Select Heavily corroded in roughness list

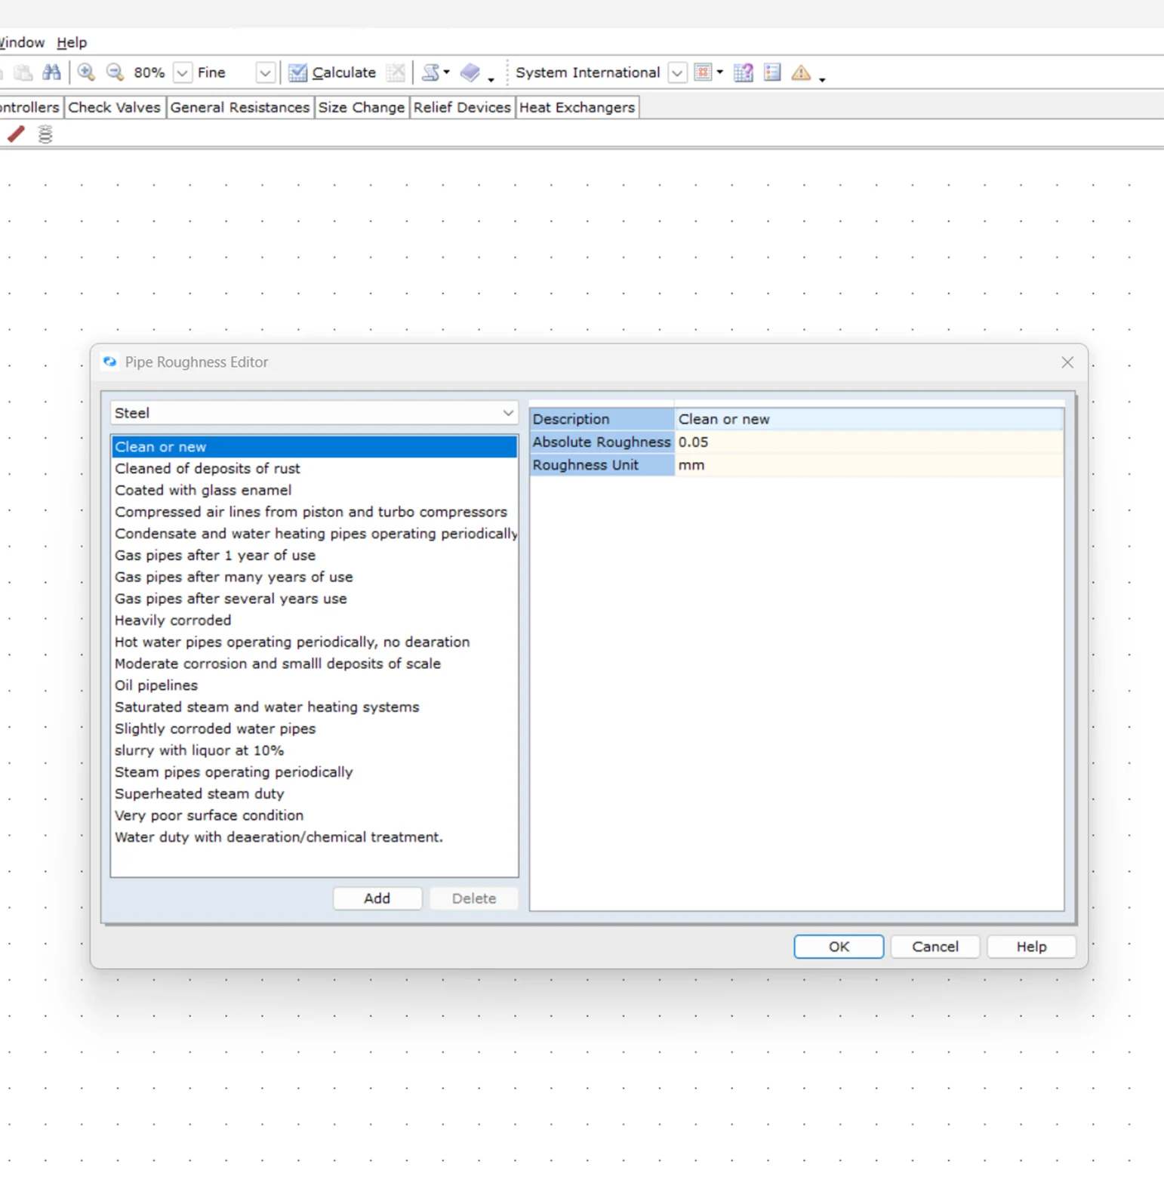coord(173,620)
